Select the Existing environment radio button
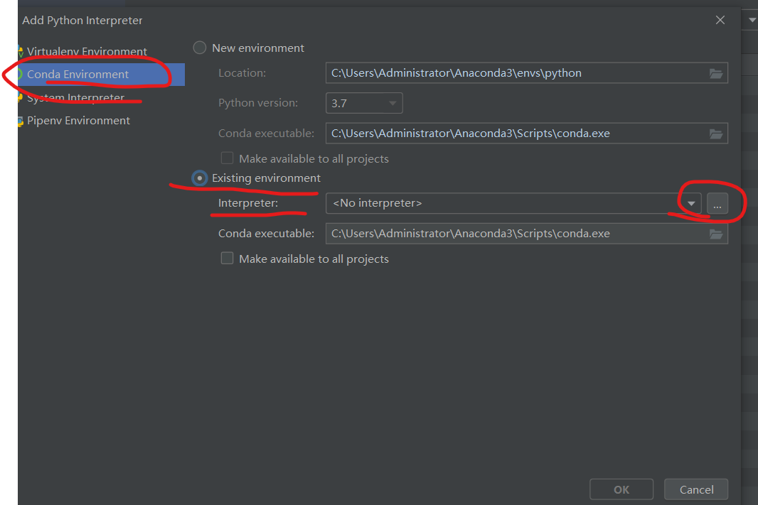758x505 pixels. pos(199,178)
